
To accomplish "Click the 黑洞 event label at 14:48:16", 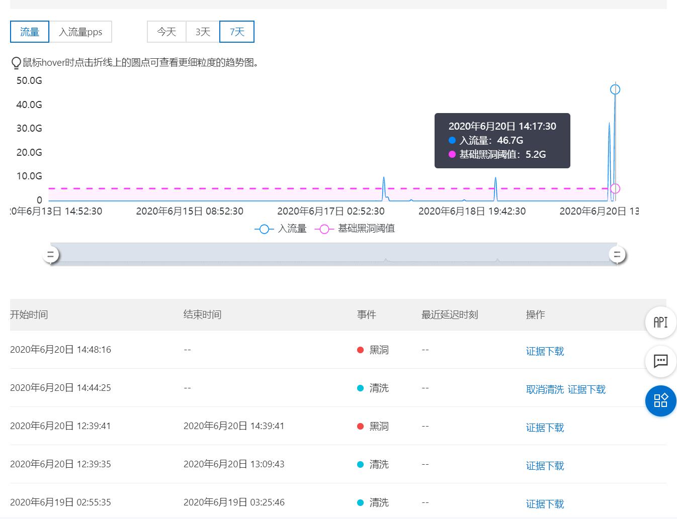I will coord(379,350).
